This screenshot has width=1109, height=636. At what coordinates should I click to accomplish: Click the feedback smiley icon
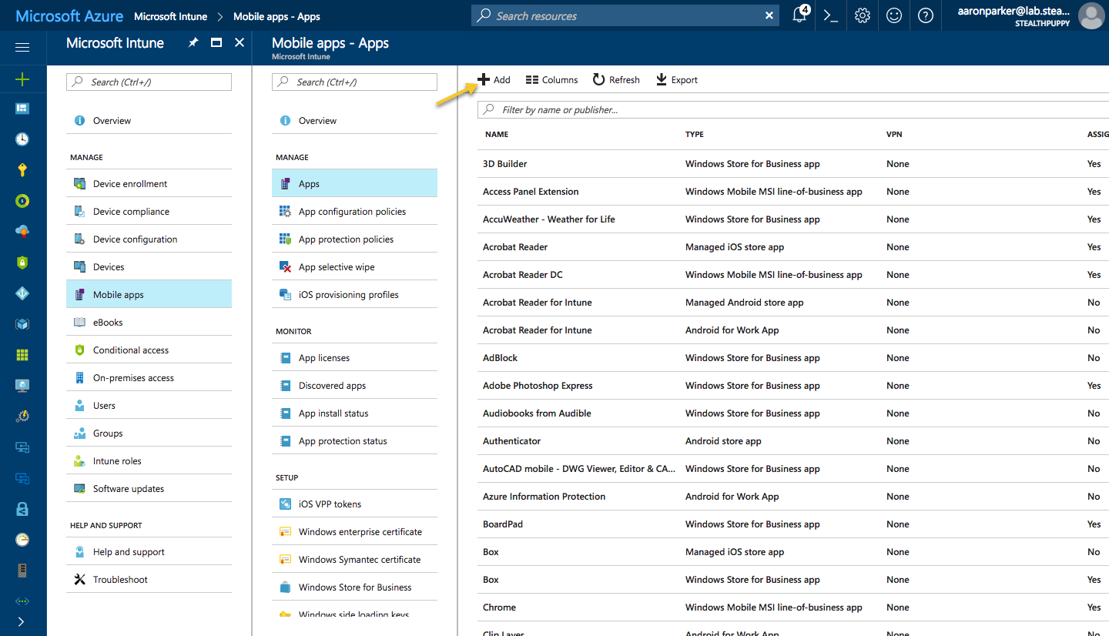894,15
